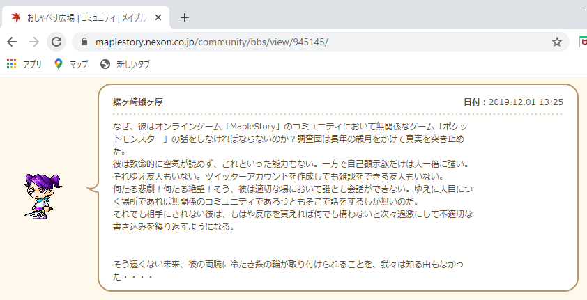
Task: Click the Google Maps pin icon
Action: pyautogui.click(x=58, y=64)
